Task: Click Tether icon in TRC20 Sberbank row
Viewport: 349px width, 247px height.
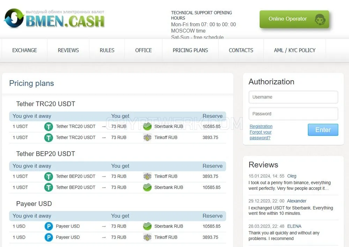Action: (x=49, y=127)
